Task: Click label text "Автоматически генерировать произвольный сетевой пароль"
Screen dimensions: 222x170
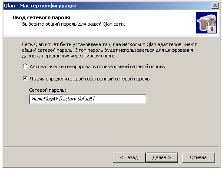Action: click(97, 67)
